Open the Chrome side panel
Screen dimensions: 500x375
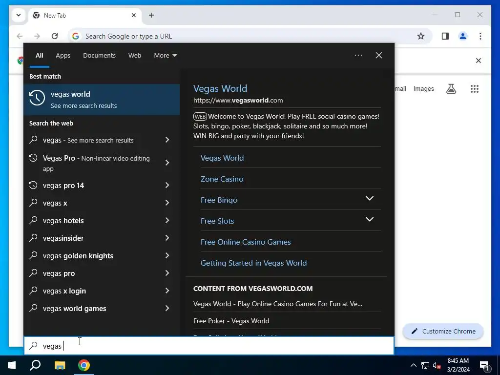(445, 36)
